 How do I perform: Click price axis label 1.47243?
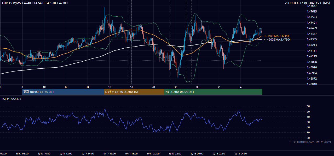coord(312,45)
